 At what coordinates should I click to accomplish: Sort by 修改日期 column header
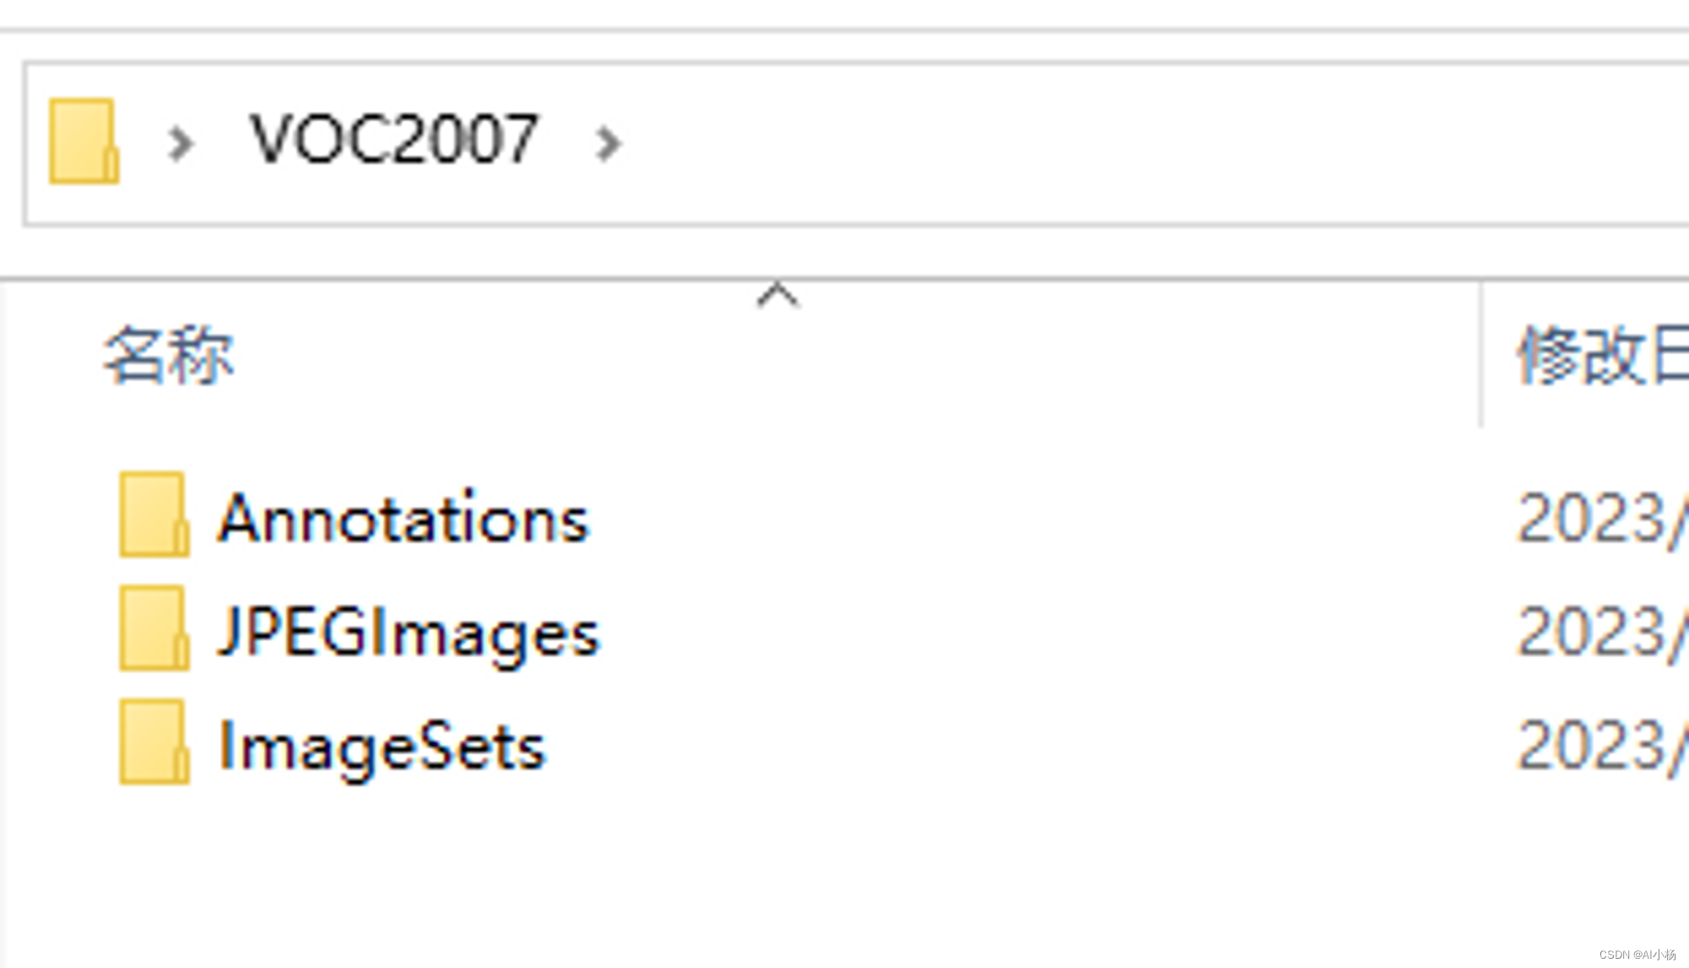[x=1601, y=354]
